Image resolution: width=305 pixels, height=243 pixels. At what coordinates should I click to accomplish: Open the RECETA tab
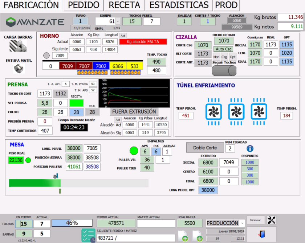click(x=123, y=5)
